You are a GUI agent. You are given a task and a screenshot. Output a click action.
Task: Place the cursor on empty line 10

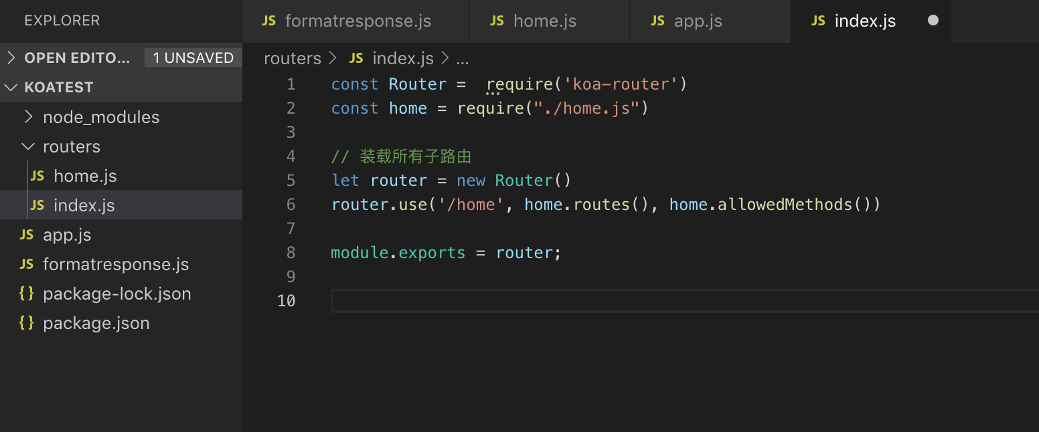coord(536,301)
